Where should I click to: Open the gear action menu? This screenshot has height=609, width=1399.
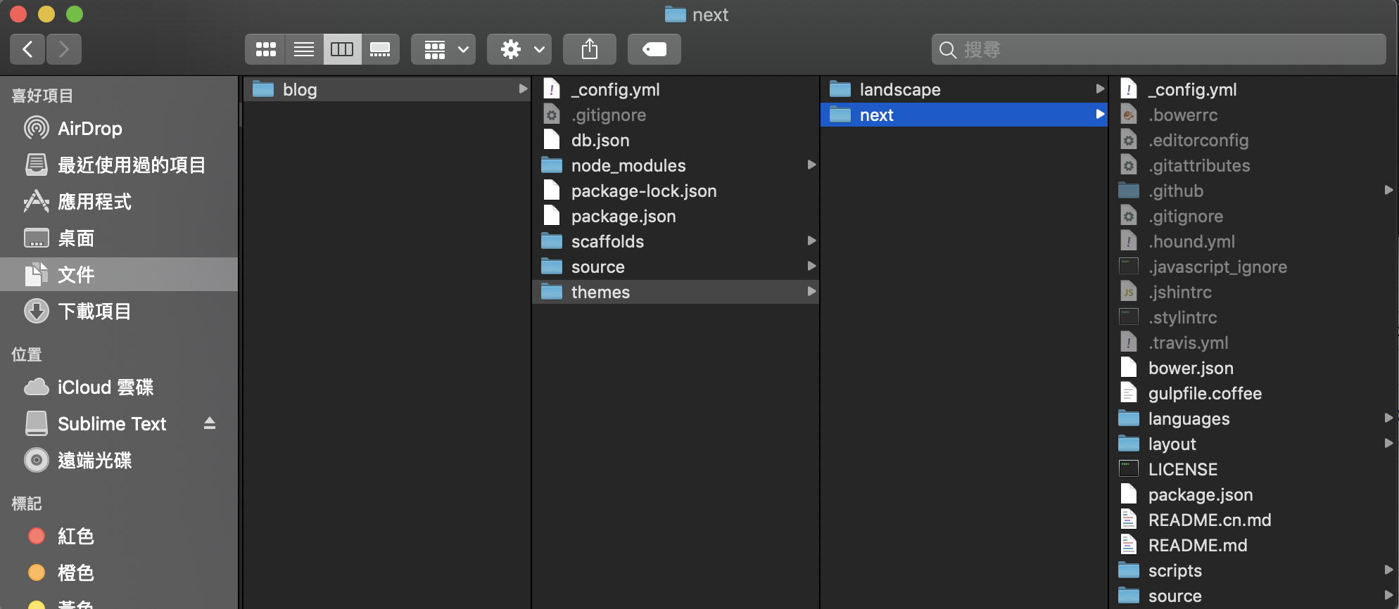click(519, 49)
